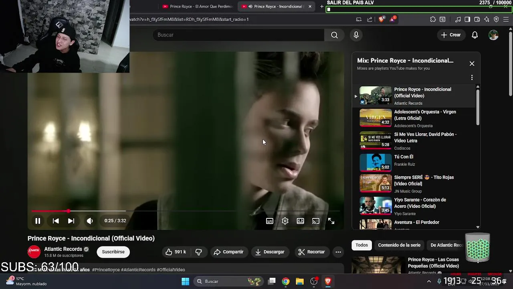Show hidden system tray icons chevron

click(x=429, y=281)
